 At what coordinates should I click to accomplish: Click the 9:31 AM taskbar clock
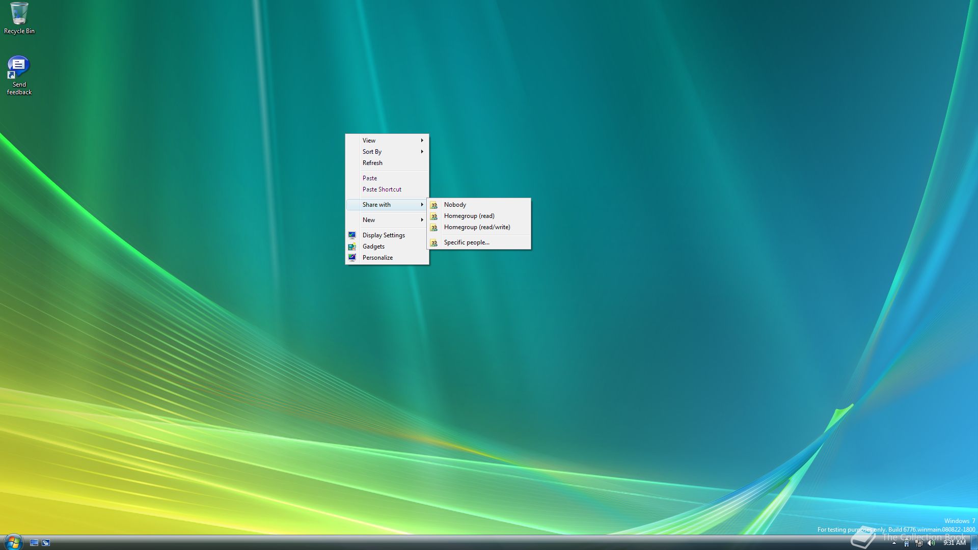(x=954, y=543)
